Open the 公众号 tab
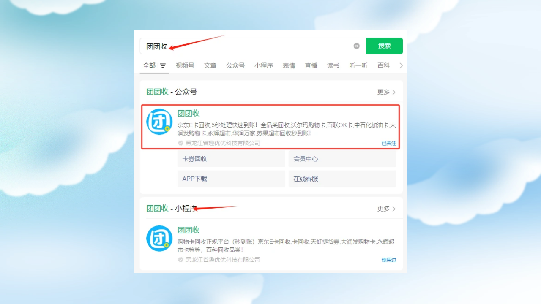This screenshot has width=541, height=304. pos(235,65)
